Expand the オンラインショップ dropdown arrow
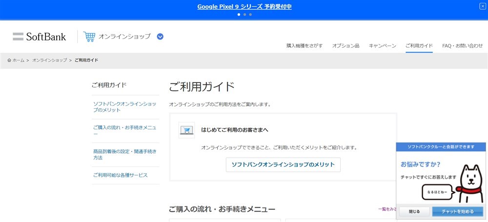The width and height of the screenshot is (488, 222). click(160, 37)
